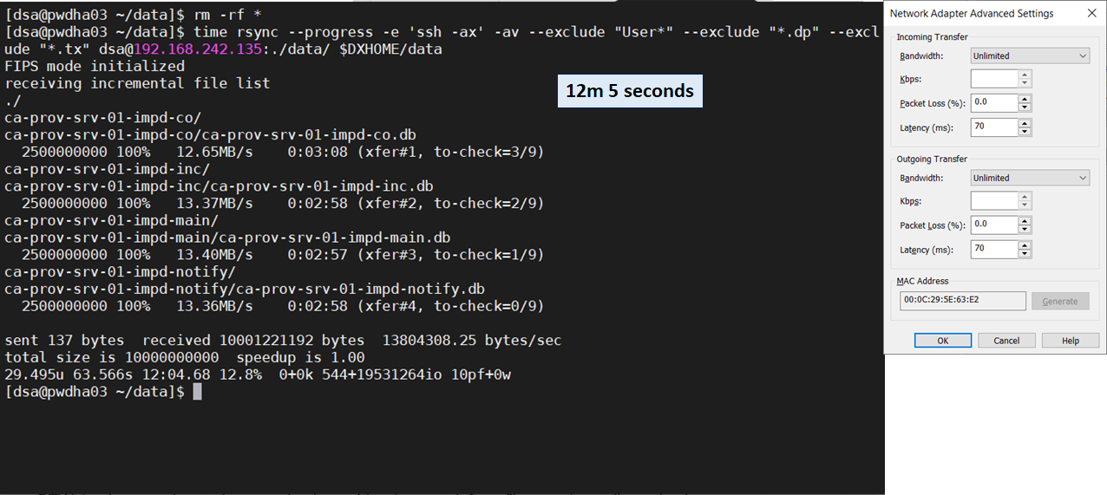This screenshot has height=495, width=1107.
Task: Increase Outgoing Latency with up arrow
Action: [x=1025, y=245]
